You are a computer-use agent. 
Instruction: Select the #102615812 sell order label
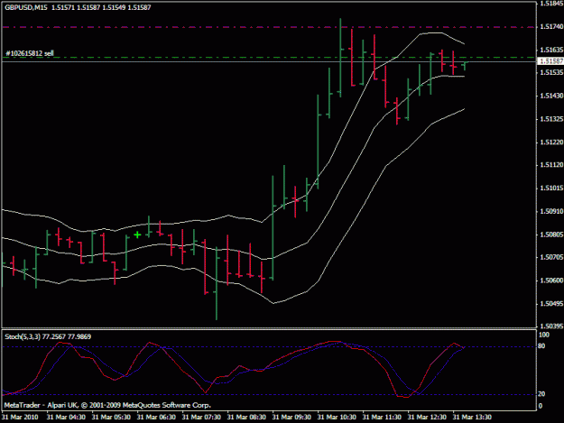pos(30,53)
